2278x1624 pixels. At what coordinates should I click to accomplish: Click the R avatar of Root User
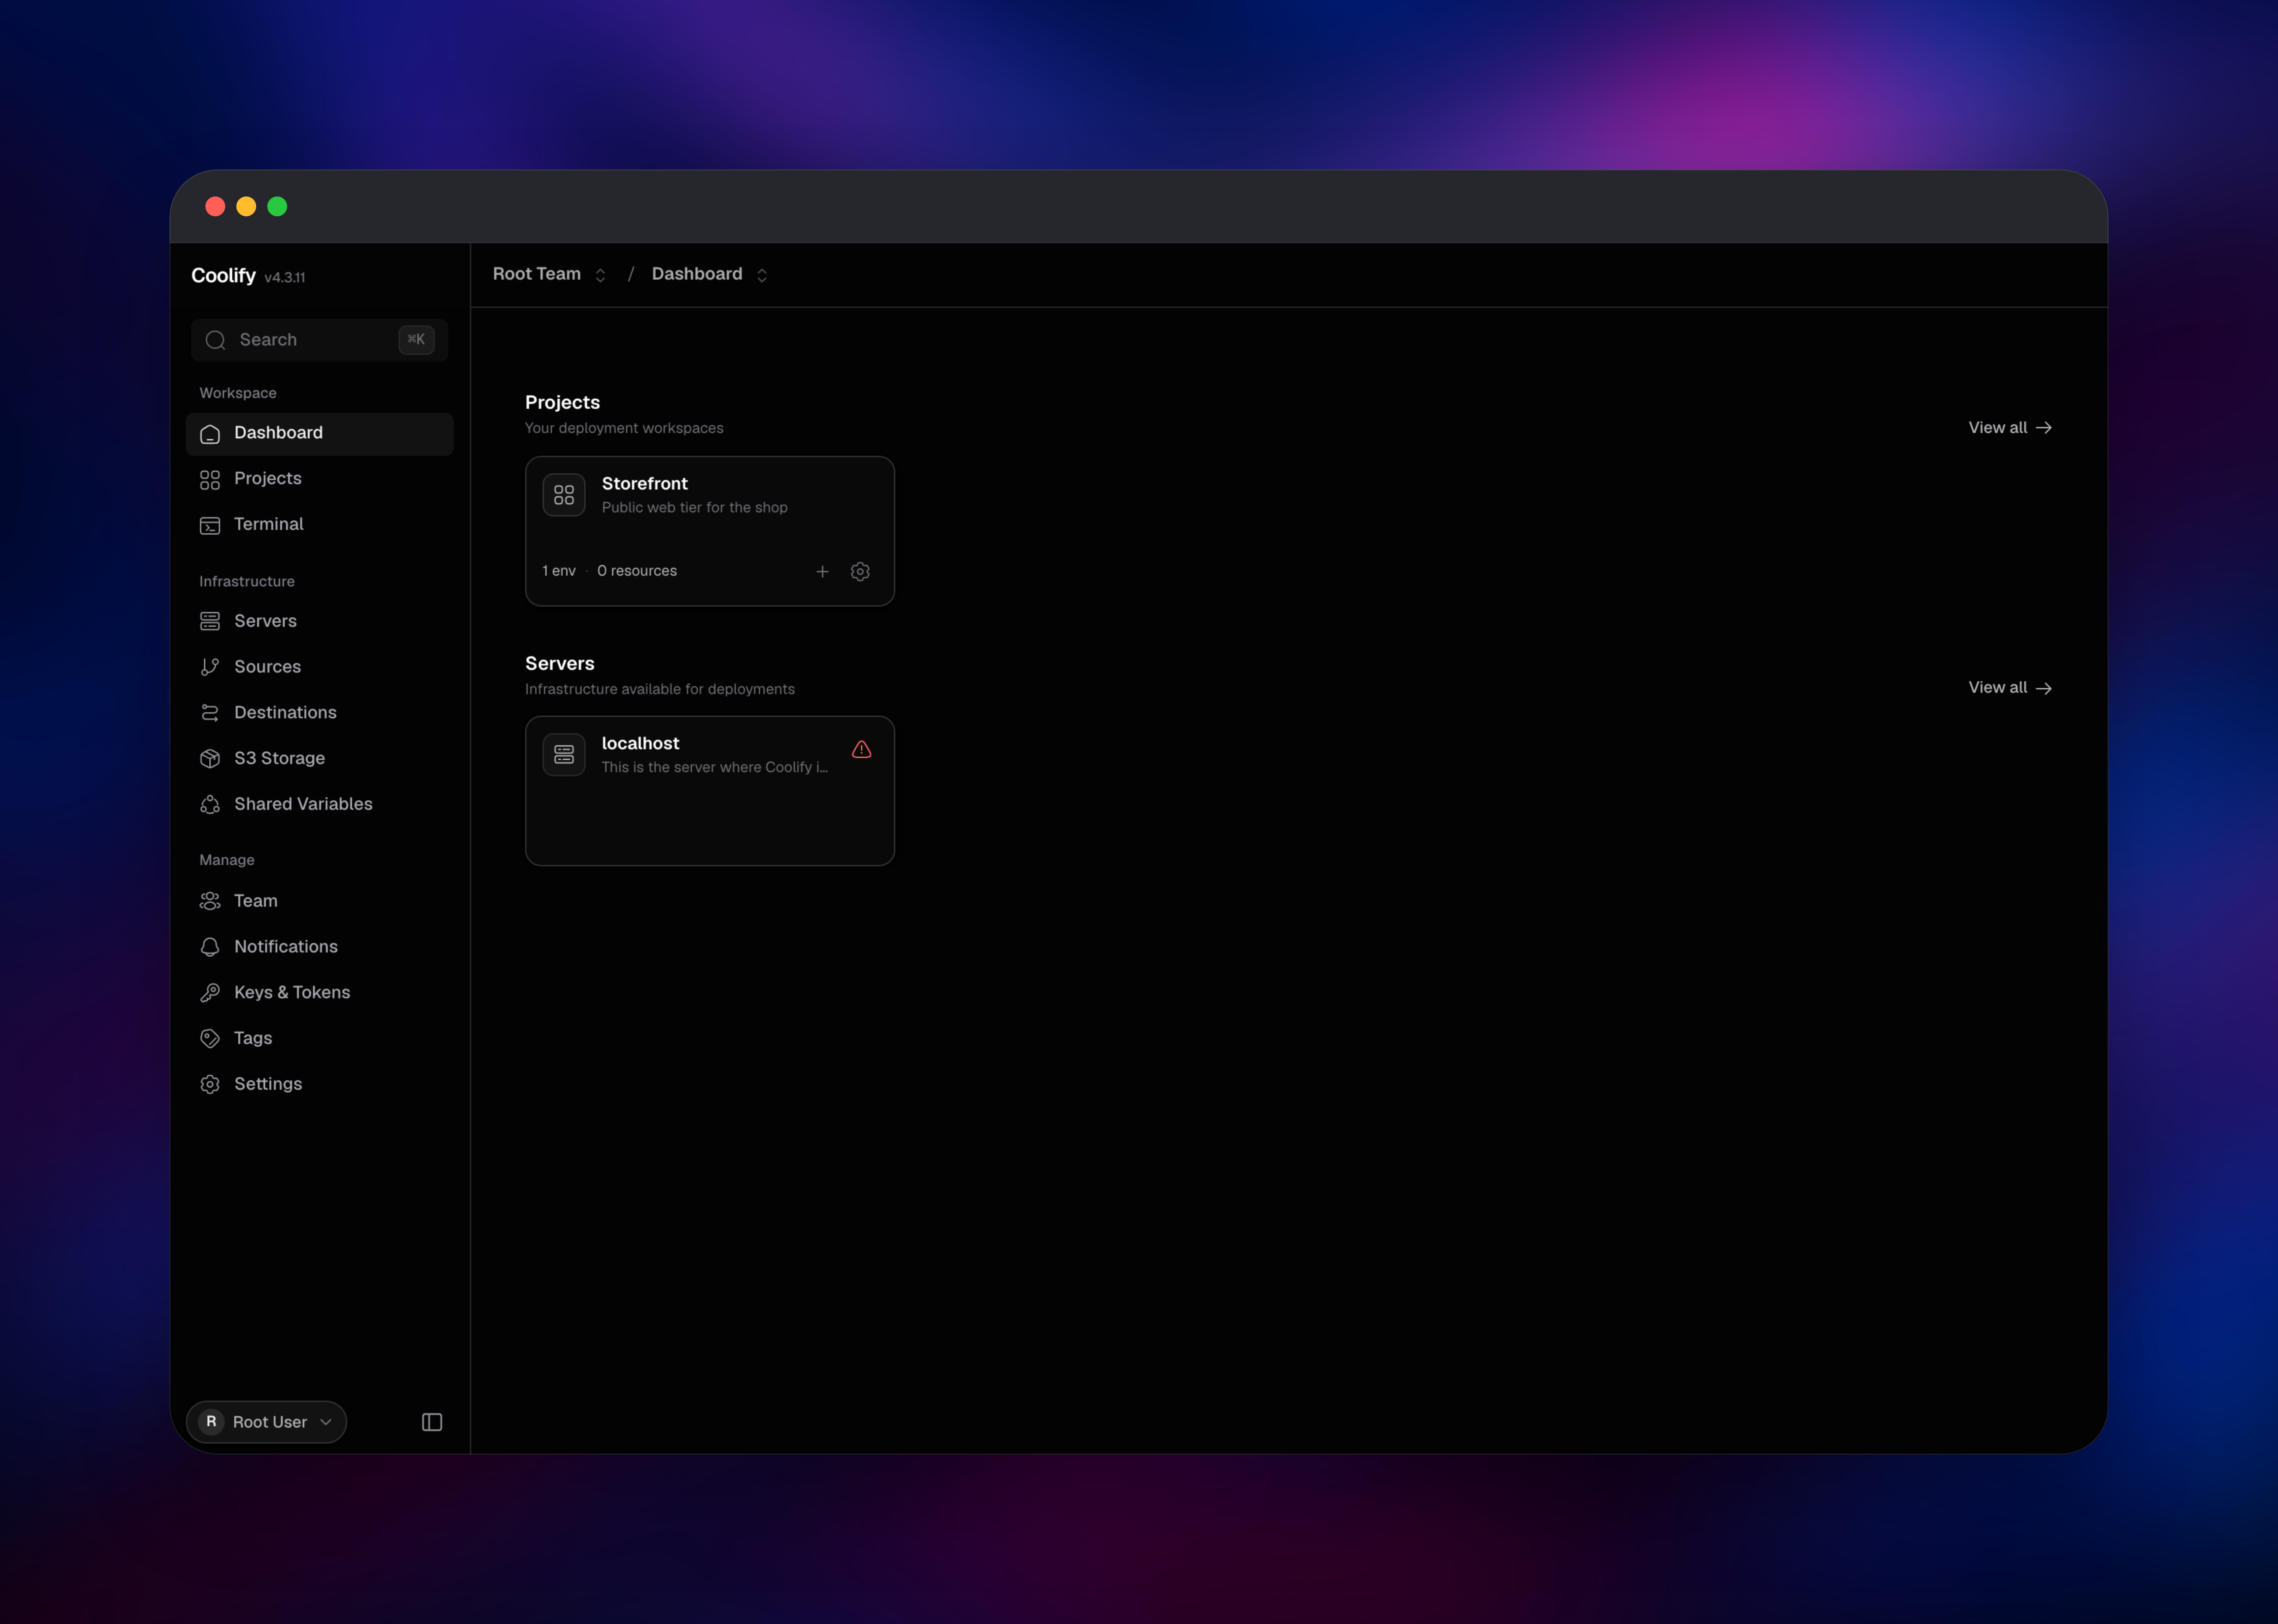(211, 1422)
